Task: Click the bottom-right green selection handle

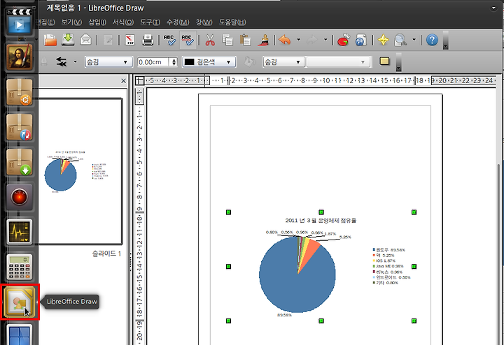Action: pyautogui.click(x=414, y=321)
